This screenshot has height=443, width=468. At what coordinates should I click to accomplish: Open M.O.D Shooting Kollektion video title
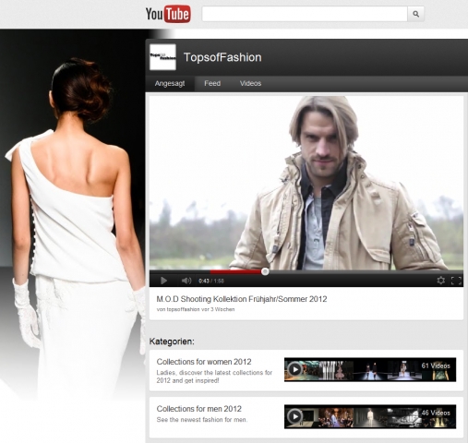tap(242, 299)
